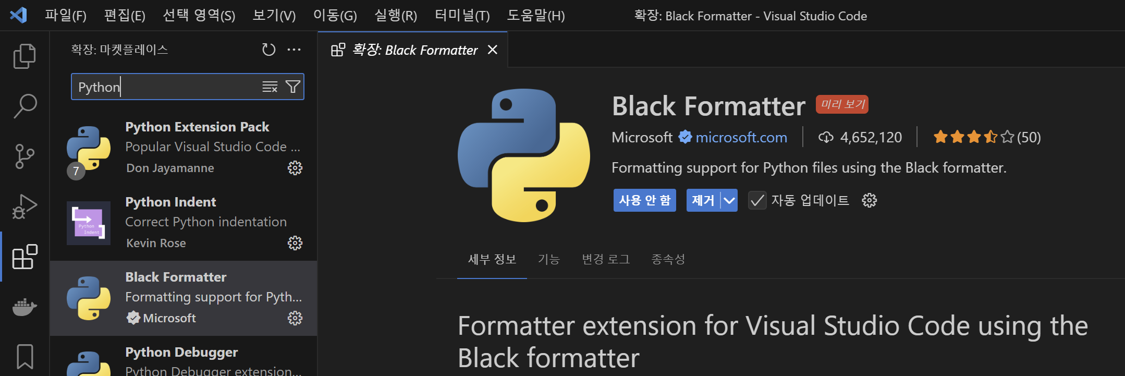Switch to the 변경 로그 changelog tab
This screenshot has width=1125, height=376.
(x=606, y=259)
